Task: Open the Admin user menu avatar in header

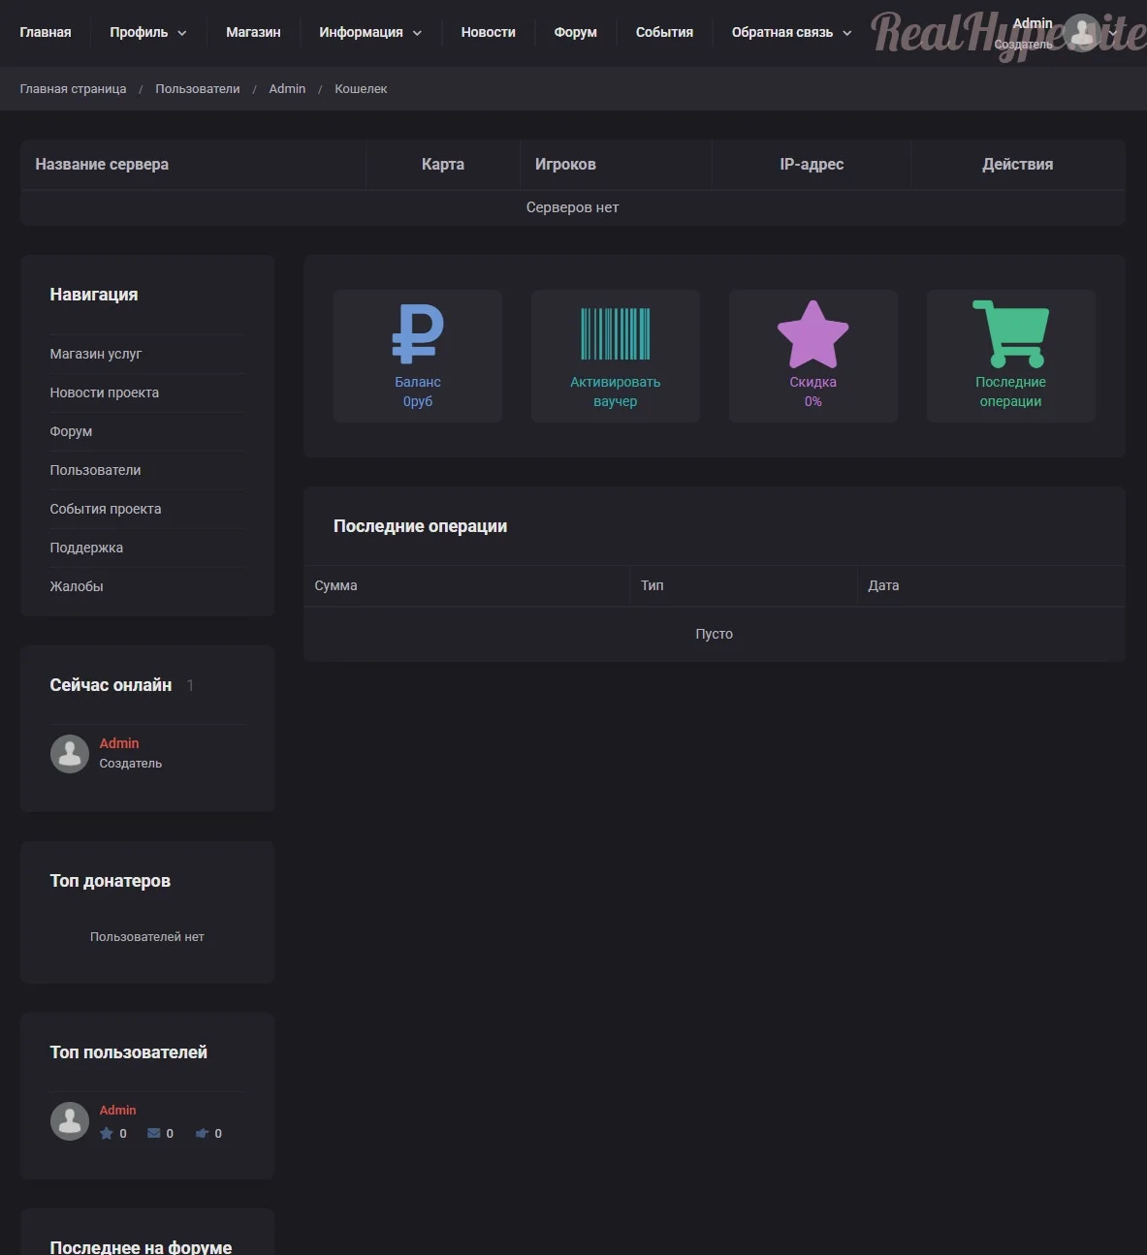Action: point(1082,33)
